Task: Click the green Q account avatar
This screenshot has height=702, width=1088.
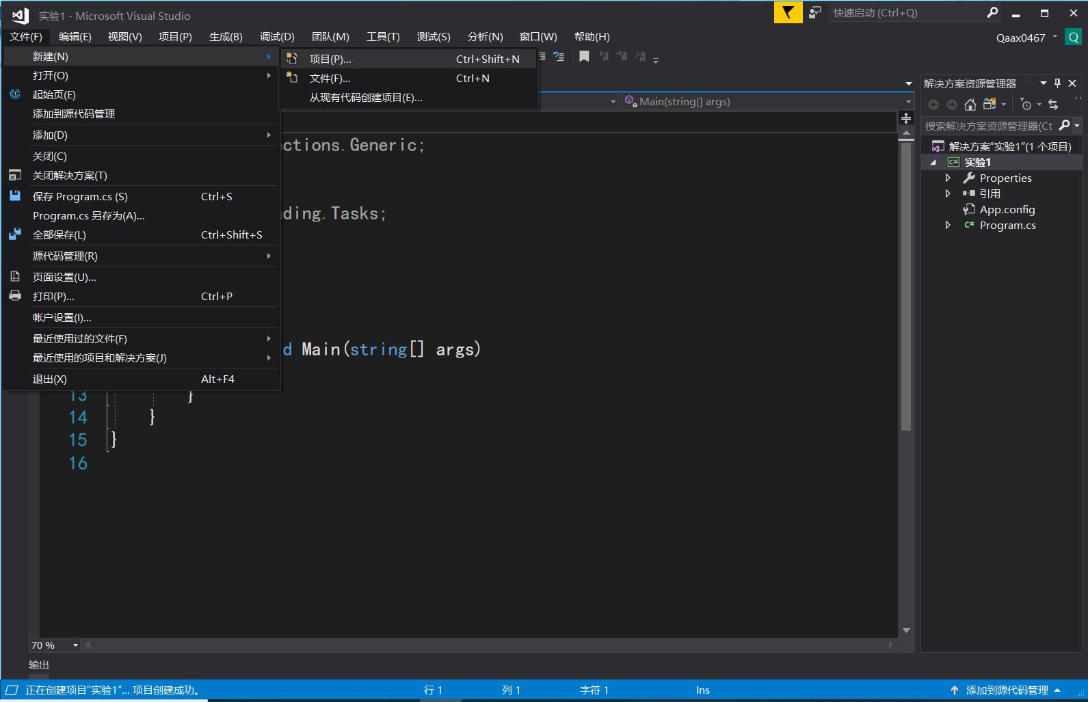Action: tap(1074, 38)
